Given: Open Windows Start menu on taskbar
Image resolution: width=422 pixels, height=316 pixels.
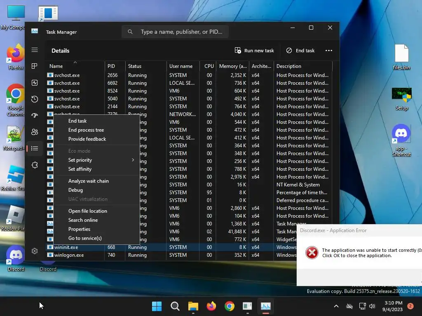Looking at the screenshot, I should pos(157,306).
